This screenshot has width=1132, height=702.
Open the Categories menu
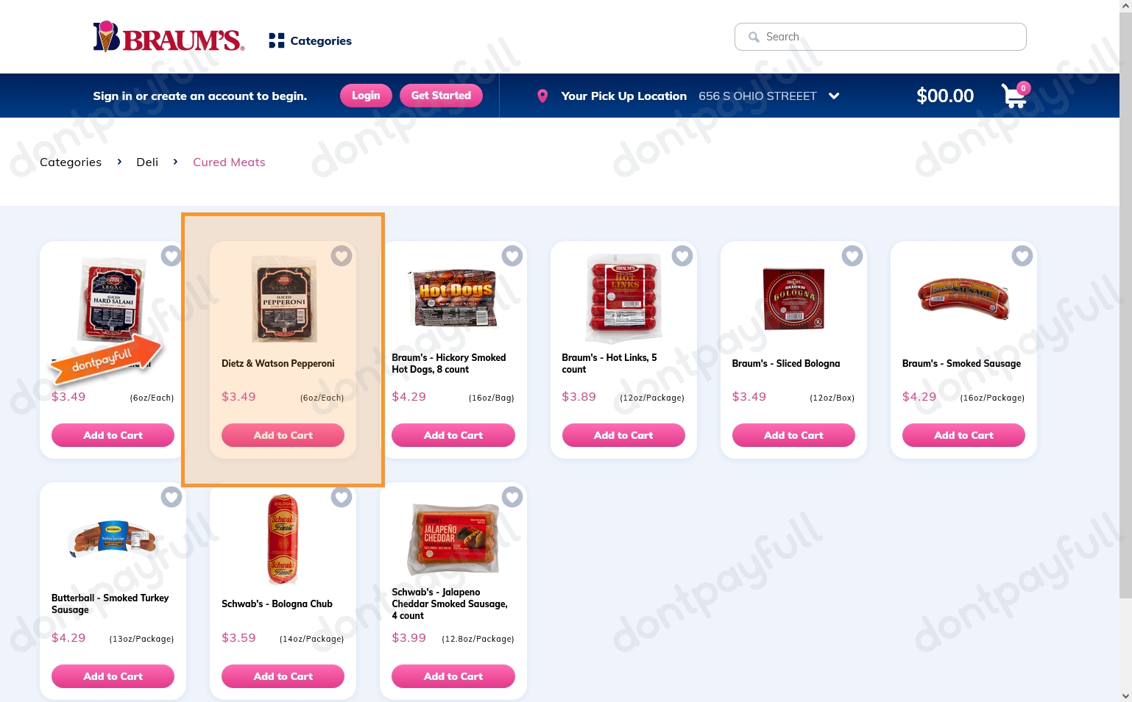[x=311, y=40]
